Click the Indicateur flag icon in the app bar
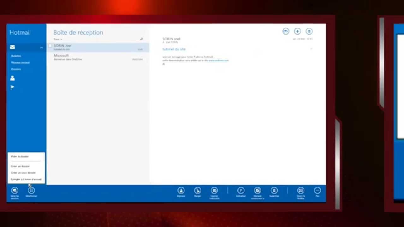404x227 pixels. tap(241, 190)
